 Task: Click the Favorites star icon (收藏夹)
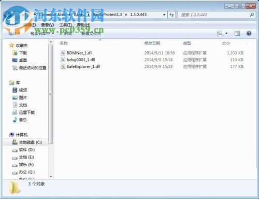tap(11, 46)
